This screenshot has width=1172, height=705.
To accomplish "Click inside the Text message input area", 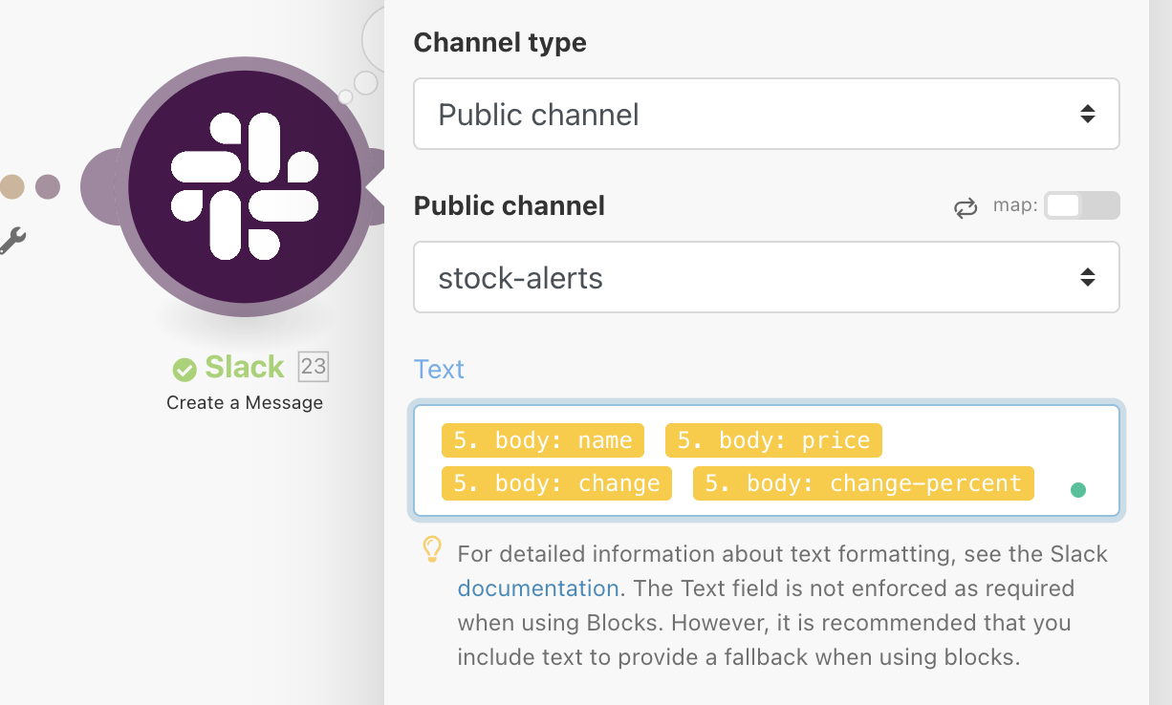I will tap(765, 461).
